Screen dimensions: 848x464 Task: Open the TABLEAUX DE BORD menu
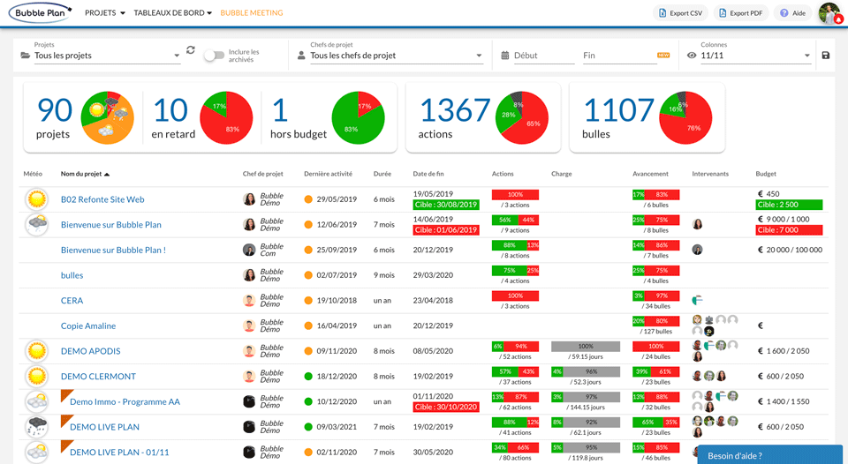coord(172,13)
